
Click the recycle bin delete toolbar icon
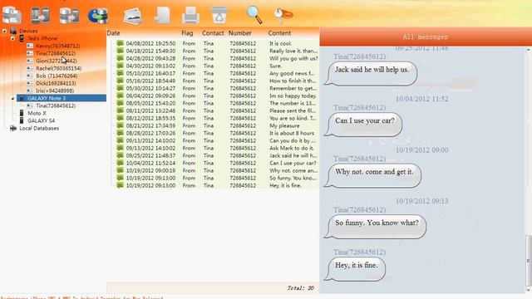click(x=219, y=15)
